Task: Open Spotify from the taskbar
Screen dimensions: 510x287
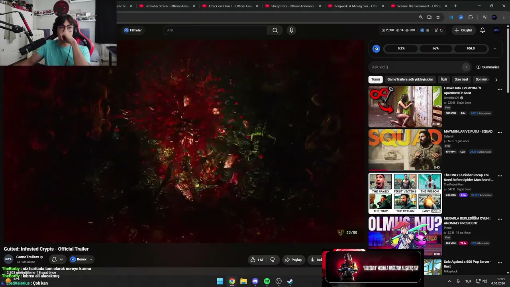Action: (x=267, y=281)
